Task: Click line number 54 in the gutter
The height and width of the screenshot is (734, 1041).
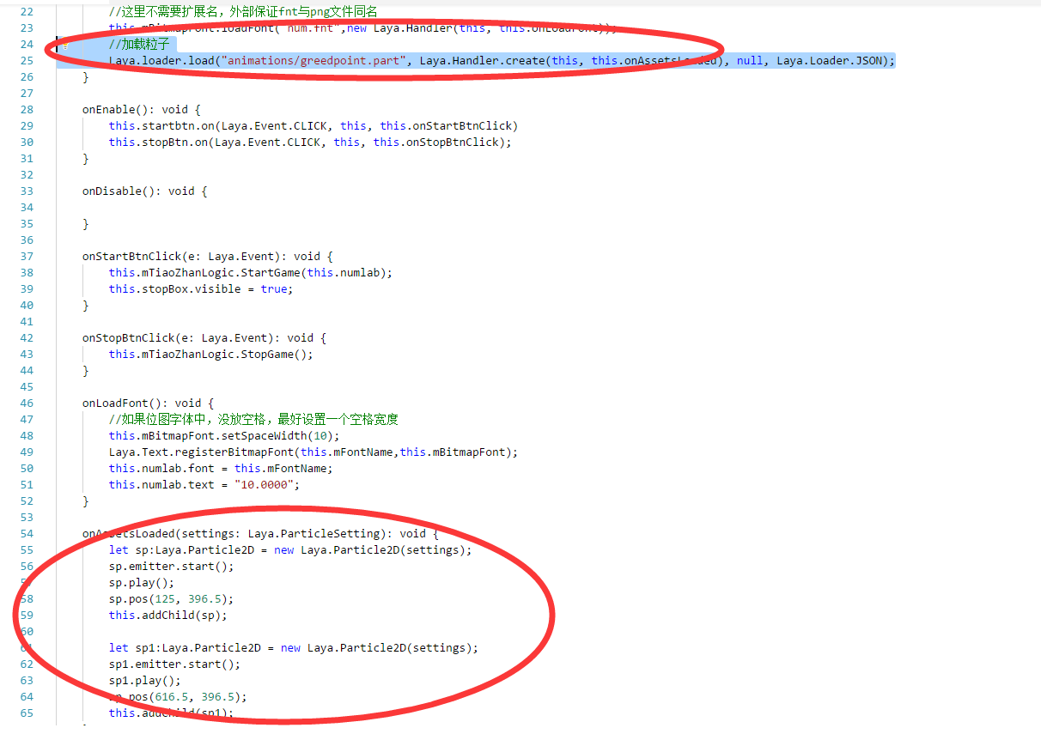Action: (x=26, y=534)
